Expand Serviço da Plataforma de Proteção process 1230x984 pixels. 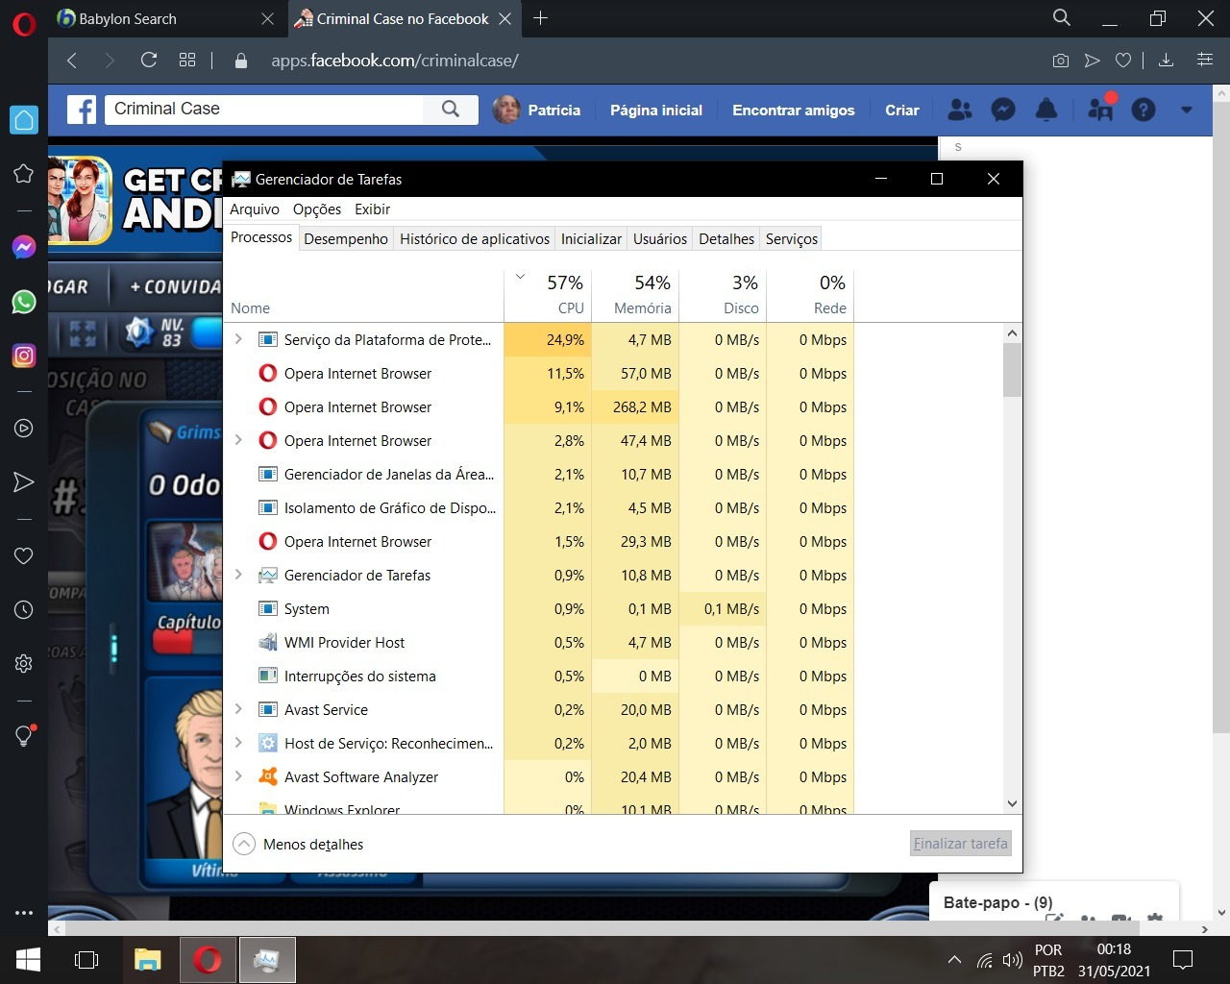pyautogui.click(x=239, y=339)
